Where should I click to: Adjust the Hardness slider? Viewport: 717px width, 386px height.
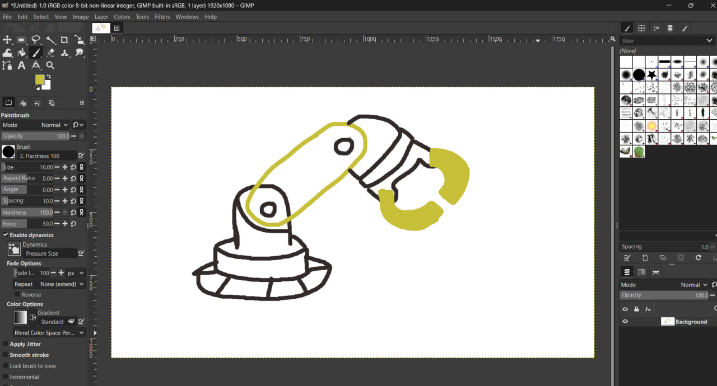[x=27, y=213]
